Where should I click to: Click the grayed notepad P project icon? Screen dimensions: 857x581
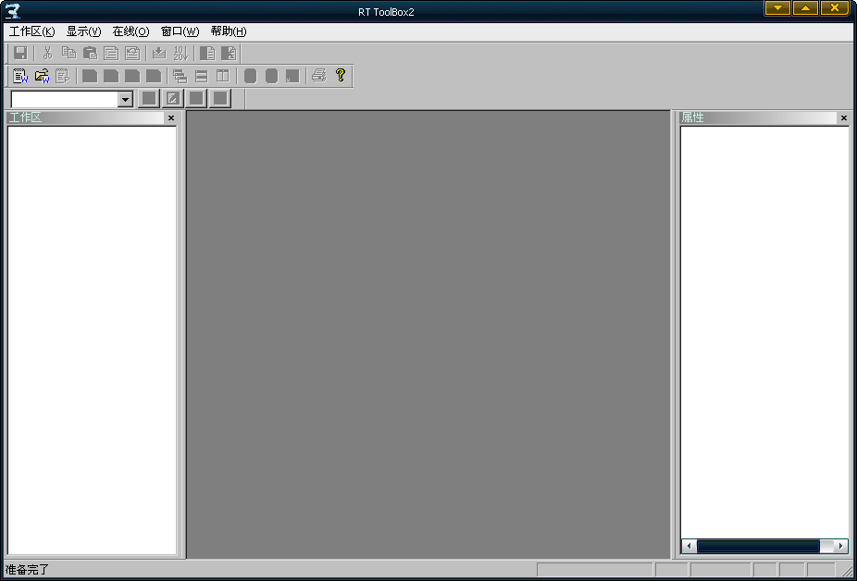63,76
